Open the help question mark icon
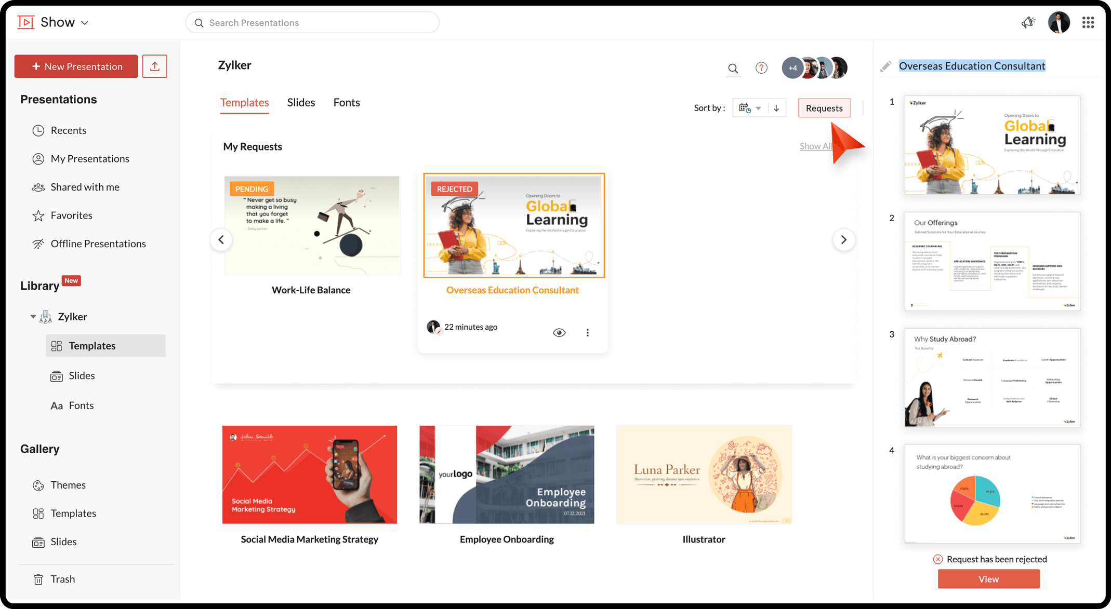Screen dimensions: 1111x609 tap(761, 68)
